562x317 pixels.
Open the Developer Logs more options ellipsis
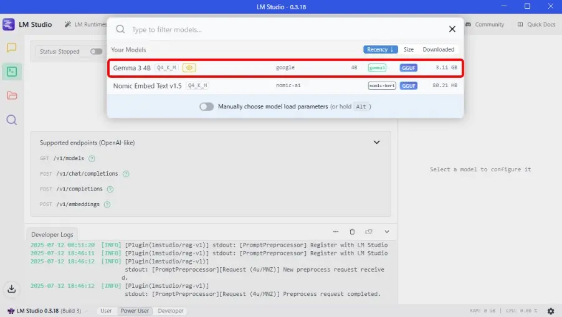[335, 232]
